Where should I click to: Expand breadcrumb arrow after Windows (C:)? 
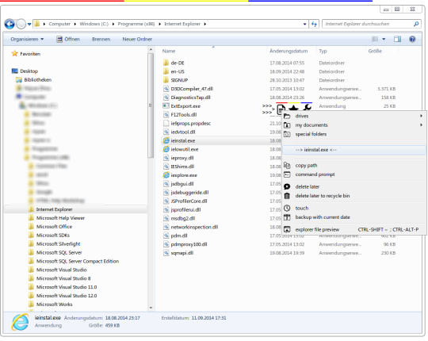tap(113, 24)
